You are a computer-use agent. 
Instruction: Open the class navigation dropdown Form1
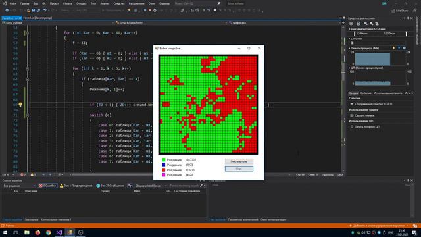click(171, 23)
